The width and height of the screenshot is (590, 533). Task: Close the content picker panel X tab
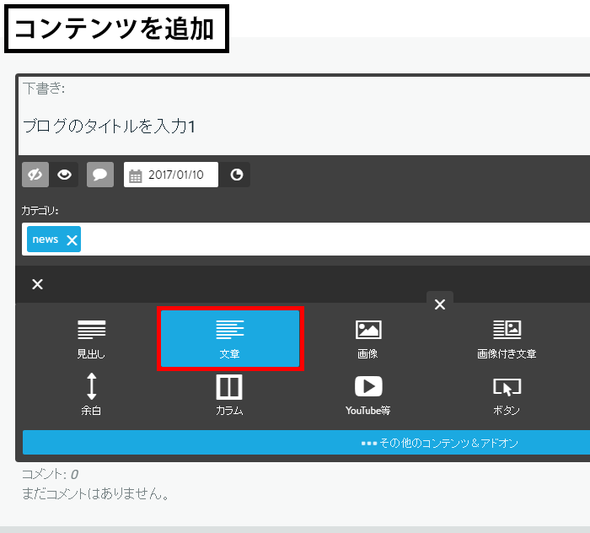click(440, 304)
